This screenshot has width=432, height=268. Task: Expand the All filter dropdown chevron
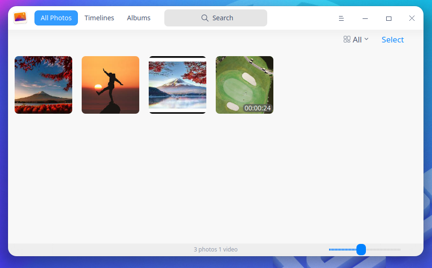pyautogui.click(x=366, y=40)
